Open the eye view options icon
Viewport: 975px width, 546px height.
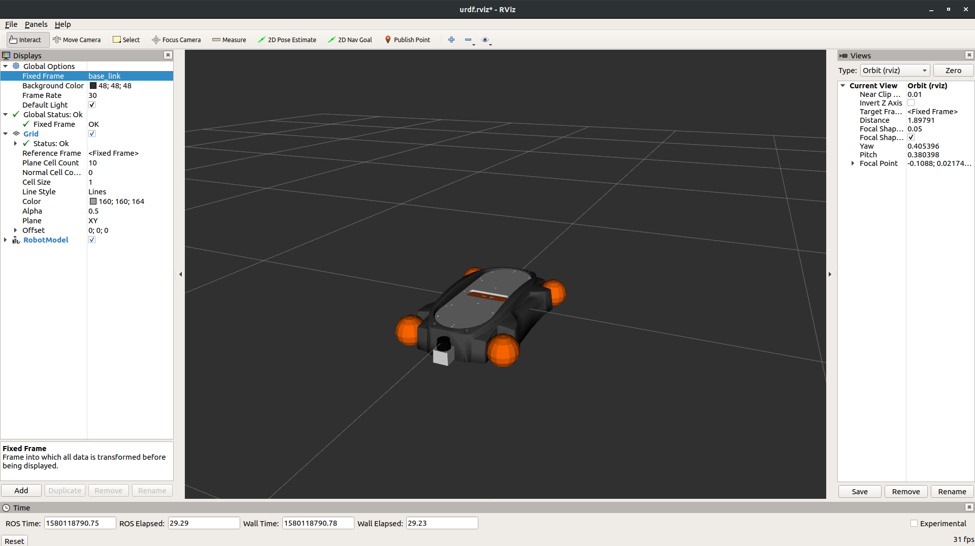coord(485,40)
